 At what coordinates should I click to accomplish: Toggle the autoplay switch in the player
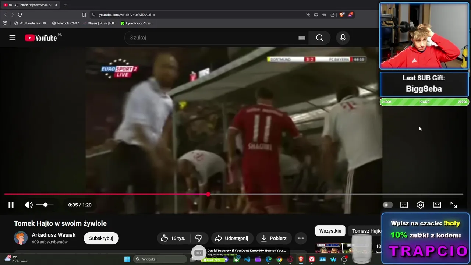coord(387,205)
